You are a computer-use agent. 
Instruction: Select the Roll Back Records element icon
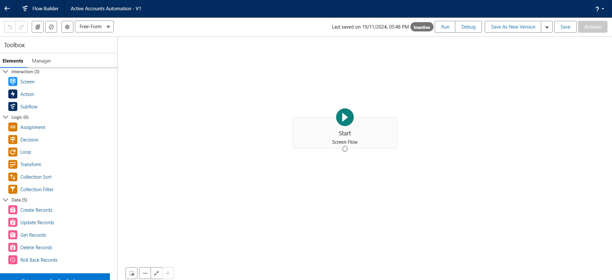point(13,260)
